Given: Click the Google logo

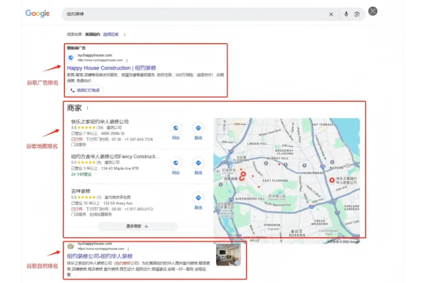Looking at the screenshot, I should pos(37,14).
